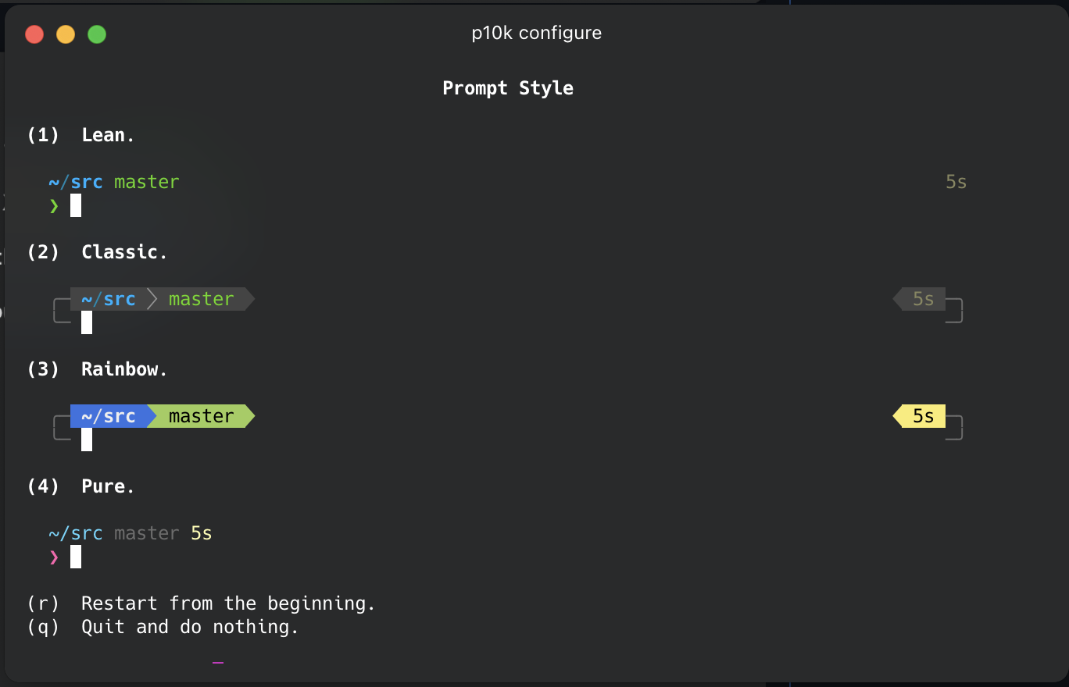Select option (3) for the Rainbow prompt style
This screenshot has height=687, width=1069.
[x=44, y=368]
